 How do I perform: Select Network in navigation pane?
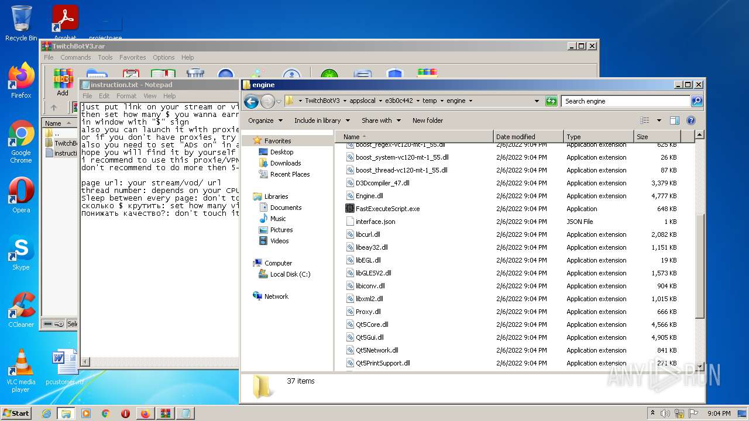(276, 296)
